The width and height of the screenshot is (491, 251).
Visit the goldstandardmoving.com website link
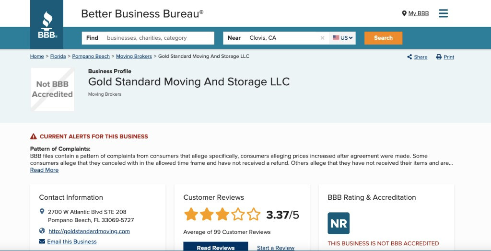click(89, 231)
